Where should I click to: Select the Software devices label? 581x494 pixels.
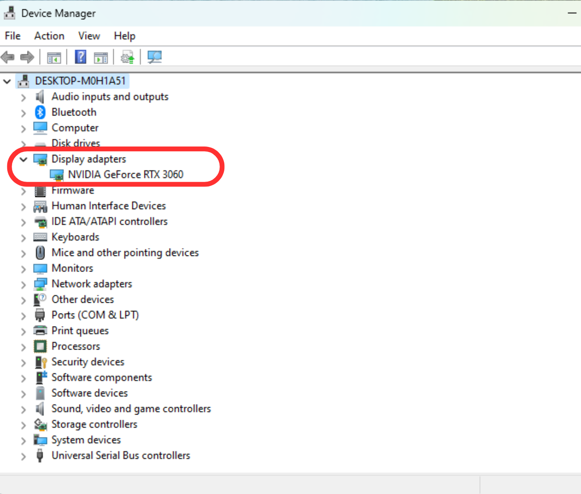90,393
